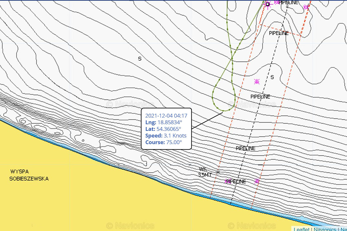347x231 pixels.
Task: Click the 2021-12-04 04:17 timestamp in popup
Action: (166, 116)
